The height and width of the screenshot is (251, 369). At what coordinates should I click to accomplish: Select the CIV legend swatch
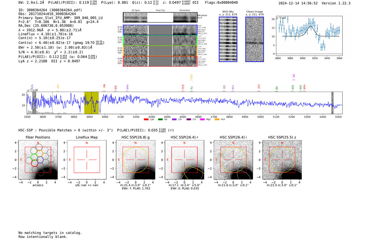point(174,120)
